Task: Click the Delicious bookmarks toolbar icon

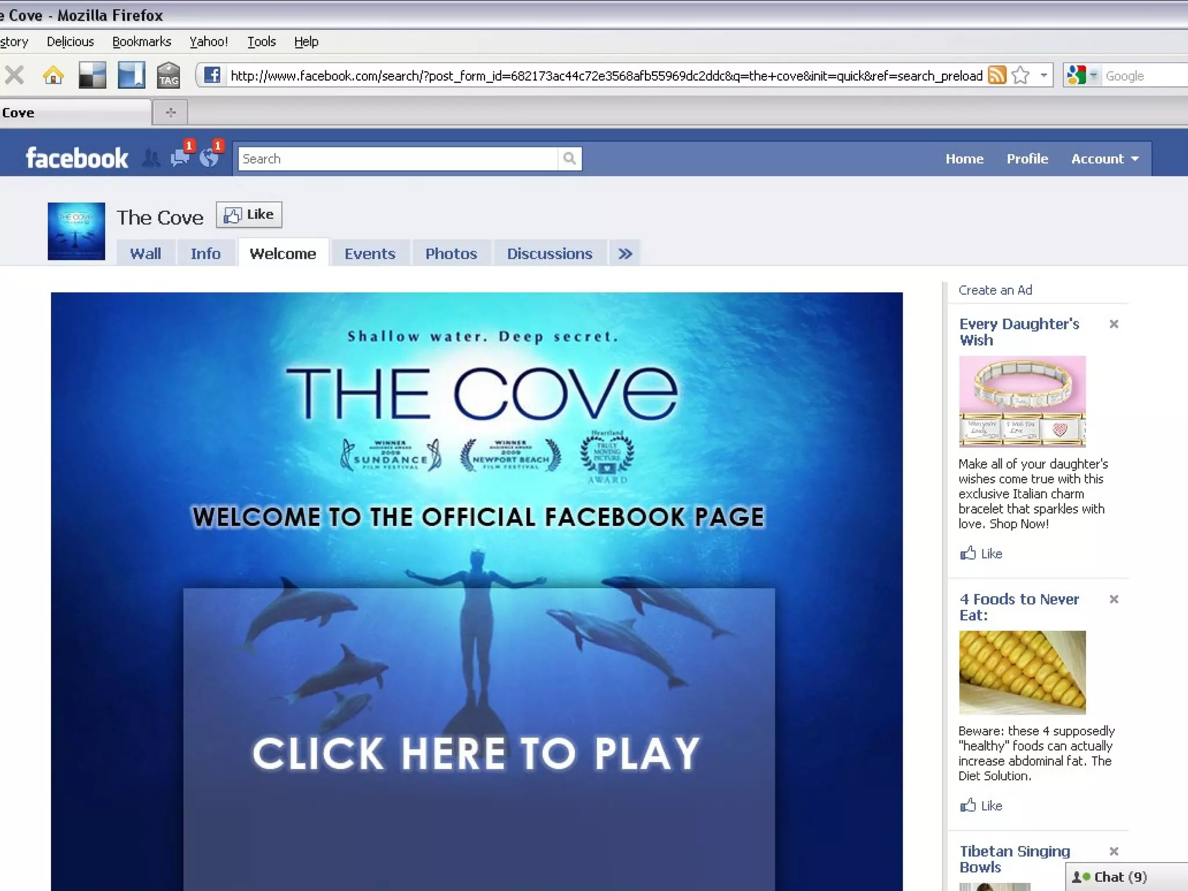Action: coord(92,75)
